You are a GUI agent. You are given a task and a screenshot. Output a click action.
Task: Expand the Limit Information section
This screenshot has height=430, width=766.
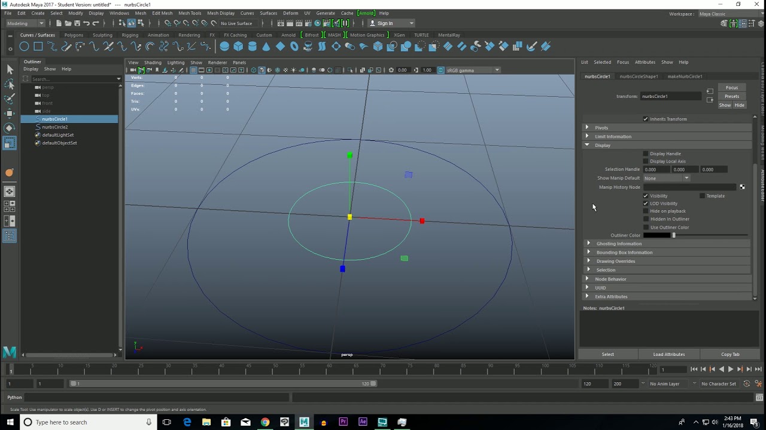click(667, 136)
